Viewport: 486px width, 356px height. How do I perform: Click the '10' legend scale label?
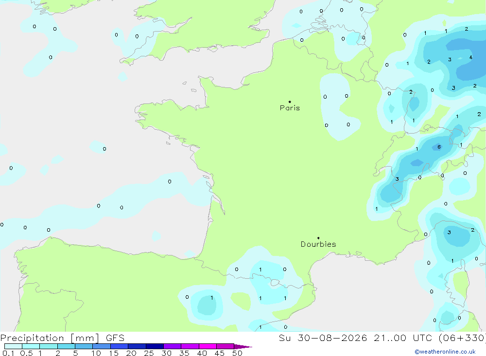pos(96,353)
